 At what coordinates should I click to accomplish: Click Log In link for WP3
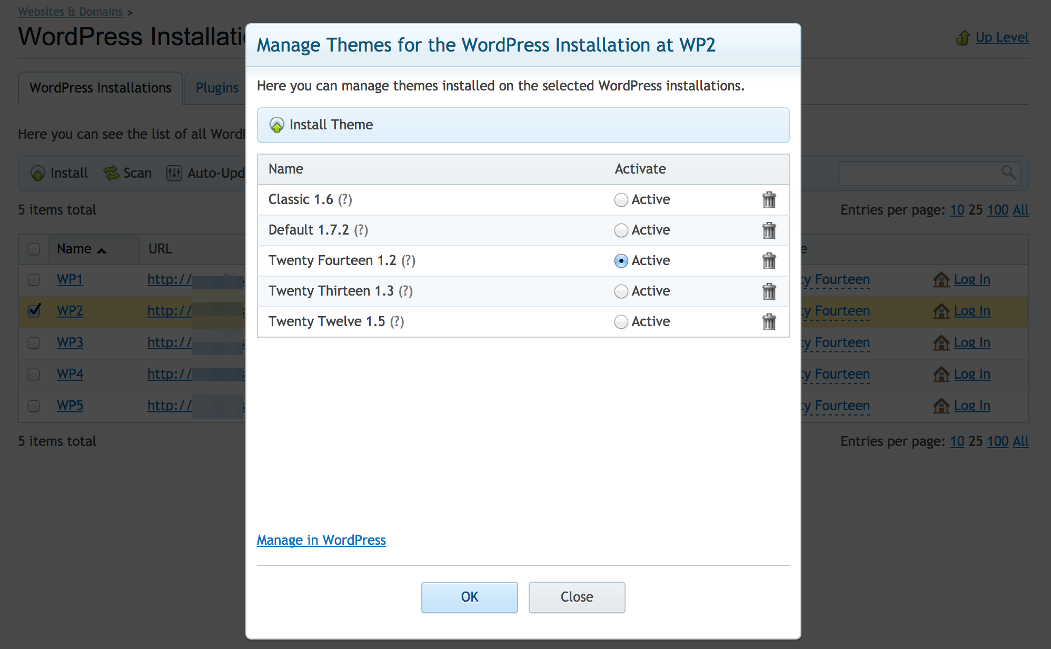pyautogui.click(x=972, y=343)
